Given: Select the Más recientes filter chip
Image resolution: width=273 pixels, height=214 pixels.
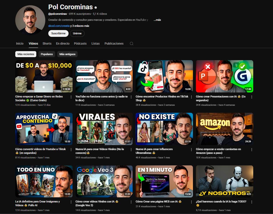Looking at the screenshot, I should click(26, 54).
